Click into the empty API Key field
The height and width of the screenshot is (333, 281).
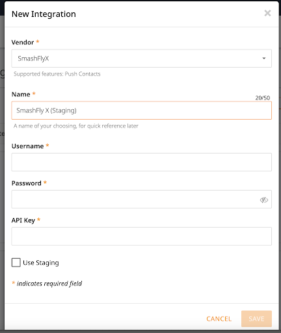click(141, 236)
